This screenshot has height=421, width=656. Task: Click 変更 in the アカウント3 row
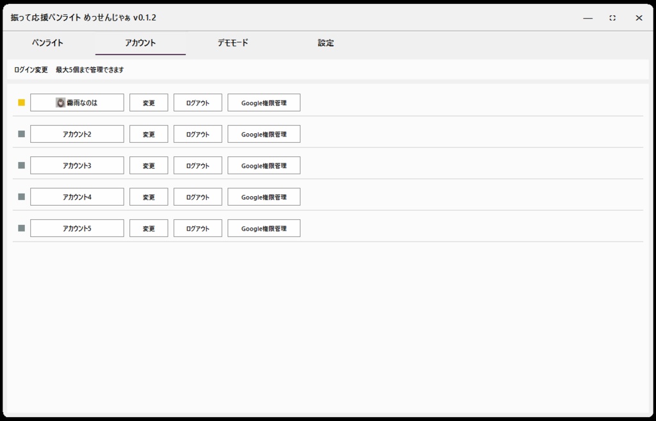(x=149, y=165)
